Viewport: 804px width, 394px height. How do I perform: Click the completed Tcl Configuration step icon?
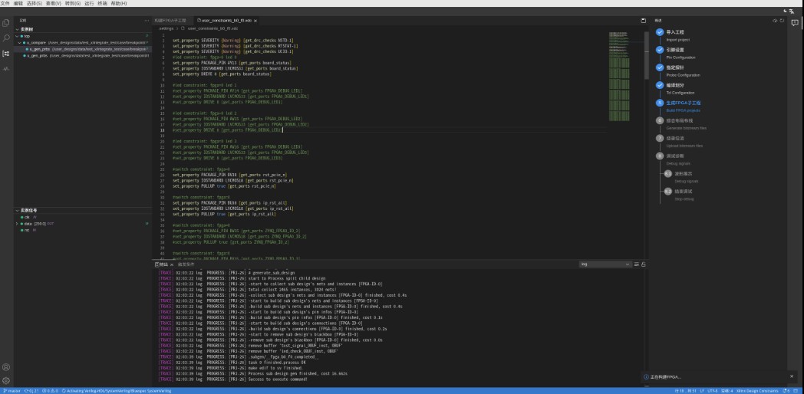point(660,86)
